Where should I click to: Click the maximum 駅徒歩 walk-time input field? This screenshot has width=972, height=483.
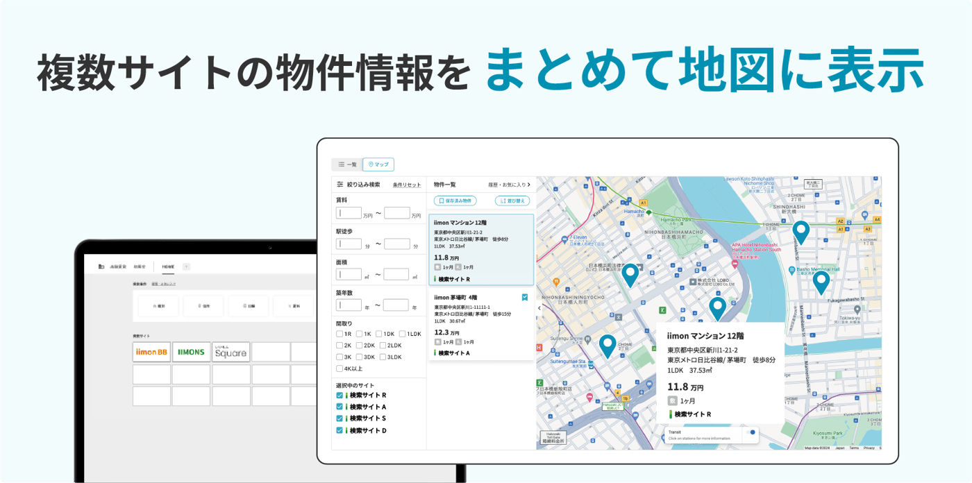[397, 244]
